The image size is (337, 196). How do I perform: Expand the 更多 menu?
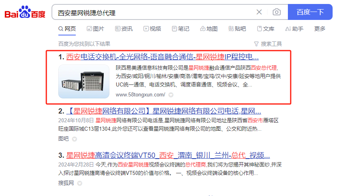319,29
